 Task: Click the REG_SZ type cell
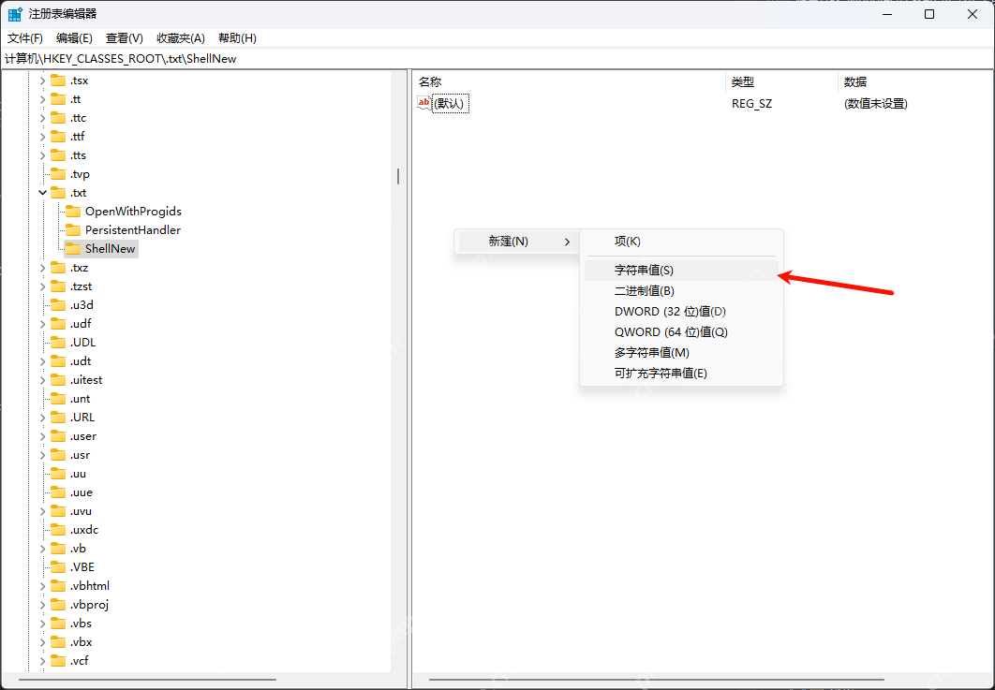click(x=752, y=103)
